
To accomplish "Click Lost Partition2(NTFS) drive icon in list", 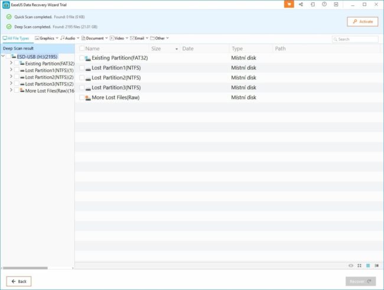I will [87, 79].
